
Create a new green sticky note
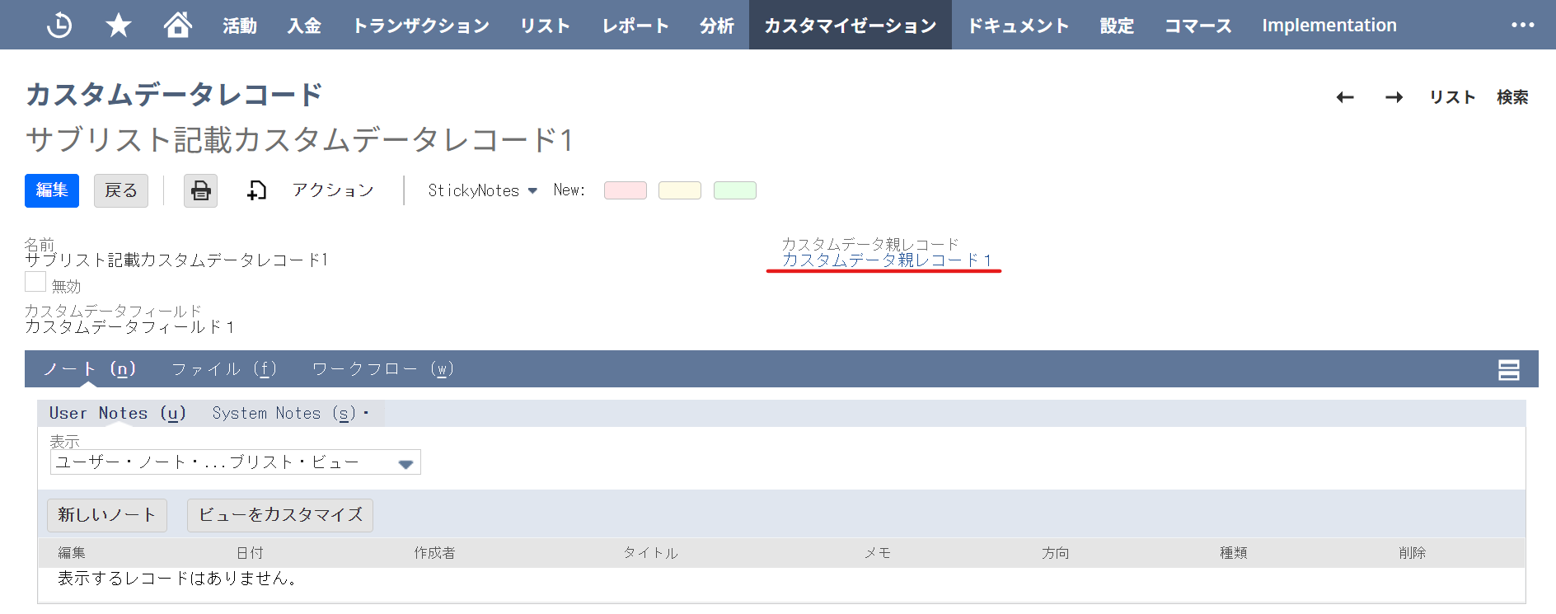coord(735,190)
